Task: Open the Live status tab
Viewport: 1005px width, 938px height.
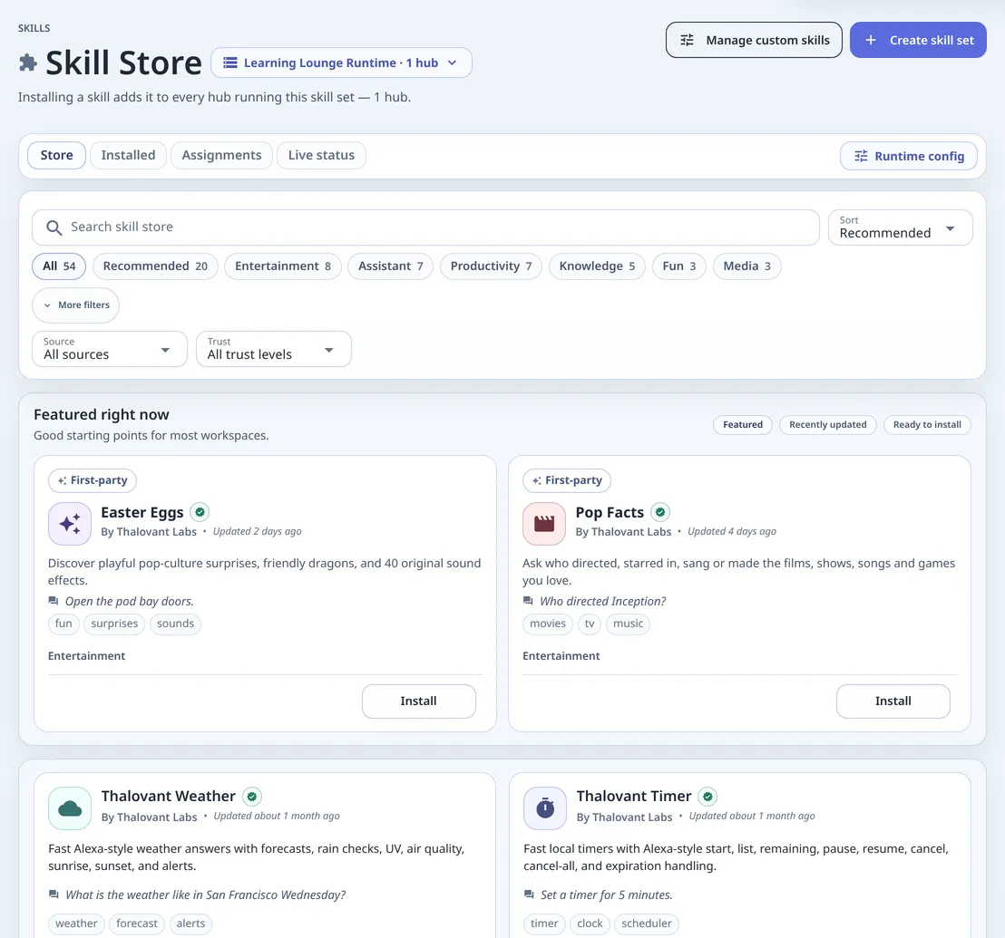Action: pos(321,156)
